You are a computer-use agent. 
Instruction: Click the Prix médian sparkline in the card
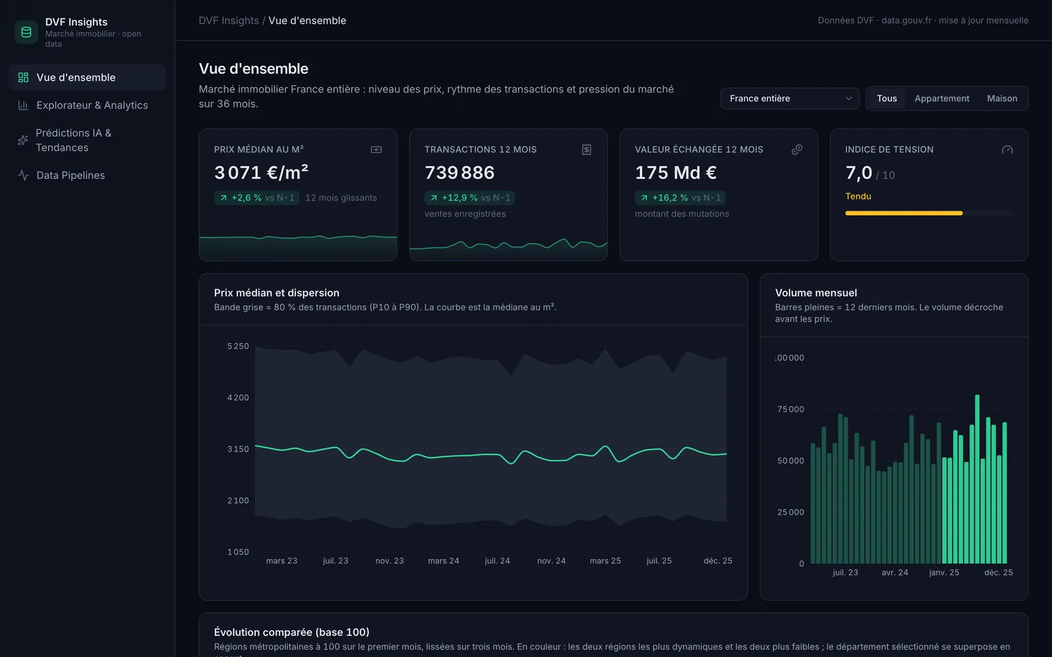(x=298, y=246)
